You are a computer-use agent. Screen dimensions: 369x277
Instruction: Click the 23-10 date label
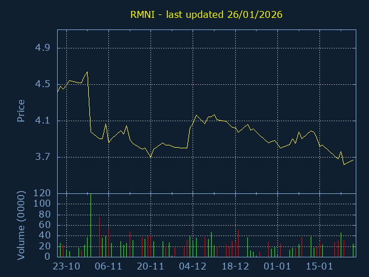click(66, 267)
